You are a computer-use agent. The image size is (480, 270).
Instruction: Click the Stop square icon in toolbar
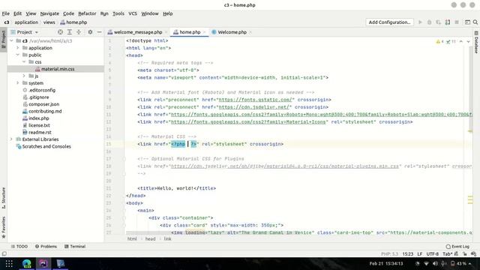click(x=457, y=22)
